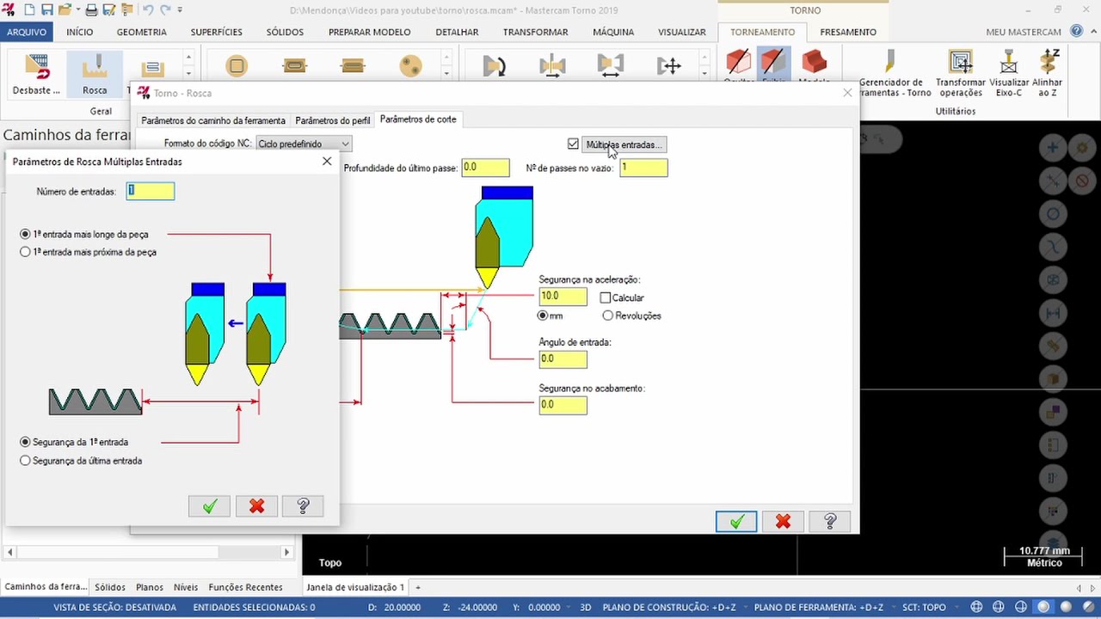Click the Save icon in quick access toolbar
This screenshot has width=1101, height=619.
tap(47, 10)
